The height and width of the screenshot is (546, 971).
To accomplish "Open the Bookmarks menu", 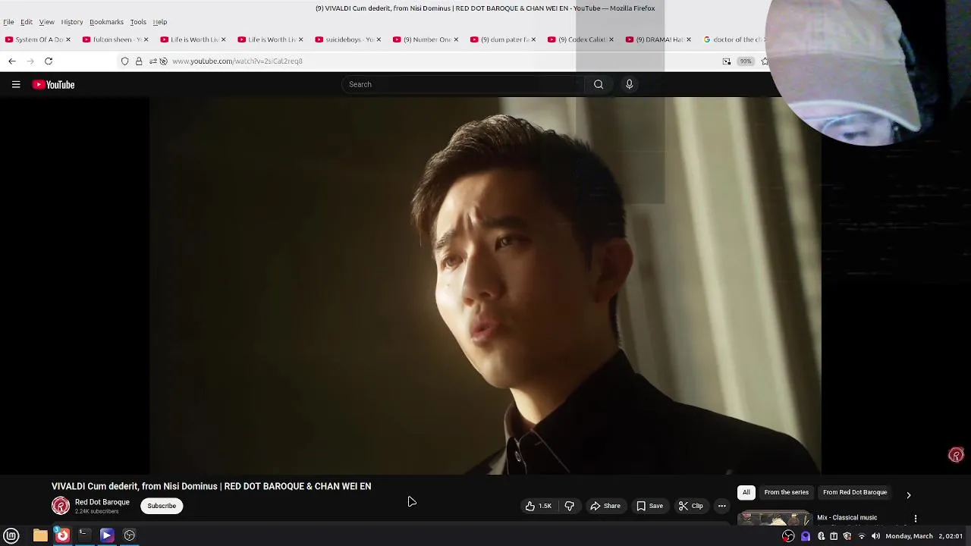I will tap(106, 22).
